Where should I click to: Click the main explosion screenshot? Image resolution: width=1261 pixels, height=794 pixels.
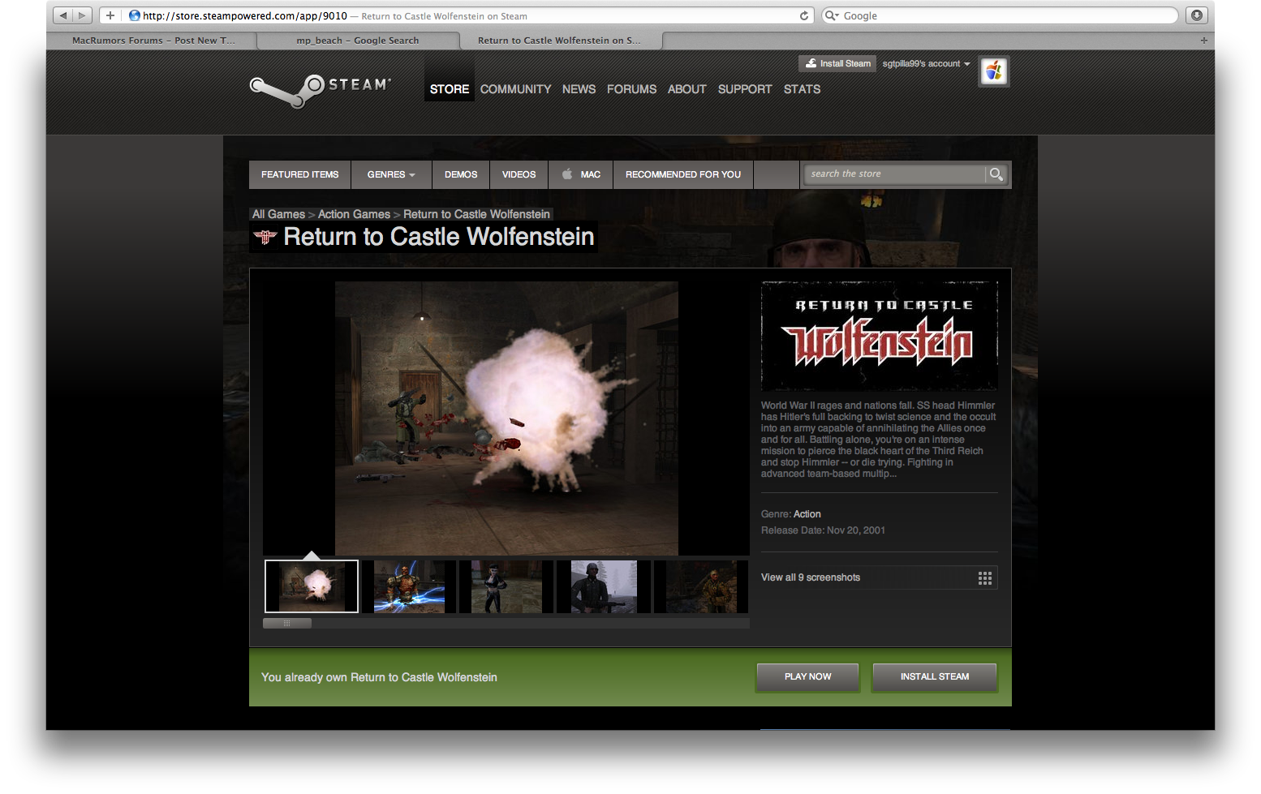(x=506, y=418)
